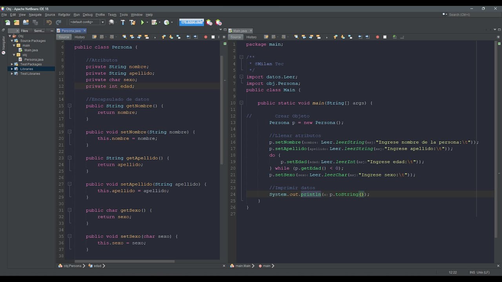Click the Undo arrow icon

[x=49, y=22]
